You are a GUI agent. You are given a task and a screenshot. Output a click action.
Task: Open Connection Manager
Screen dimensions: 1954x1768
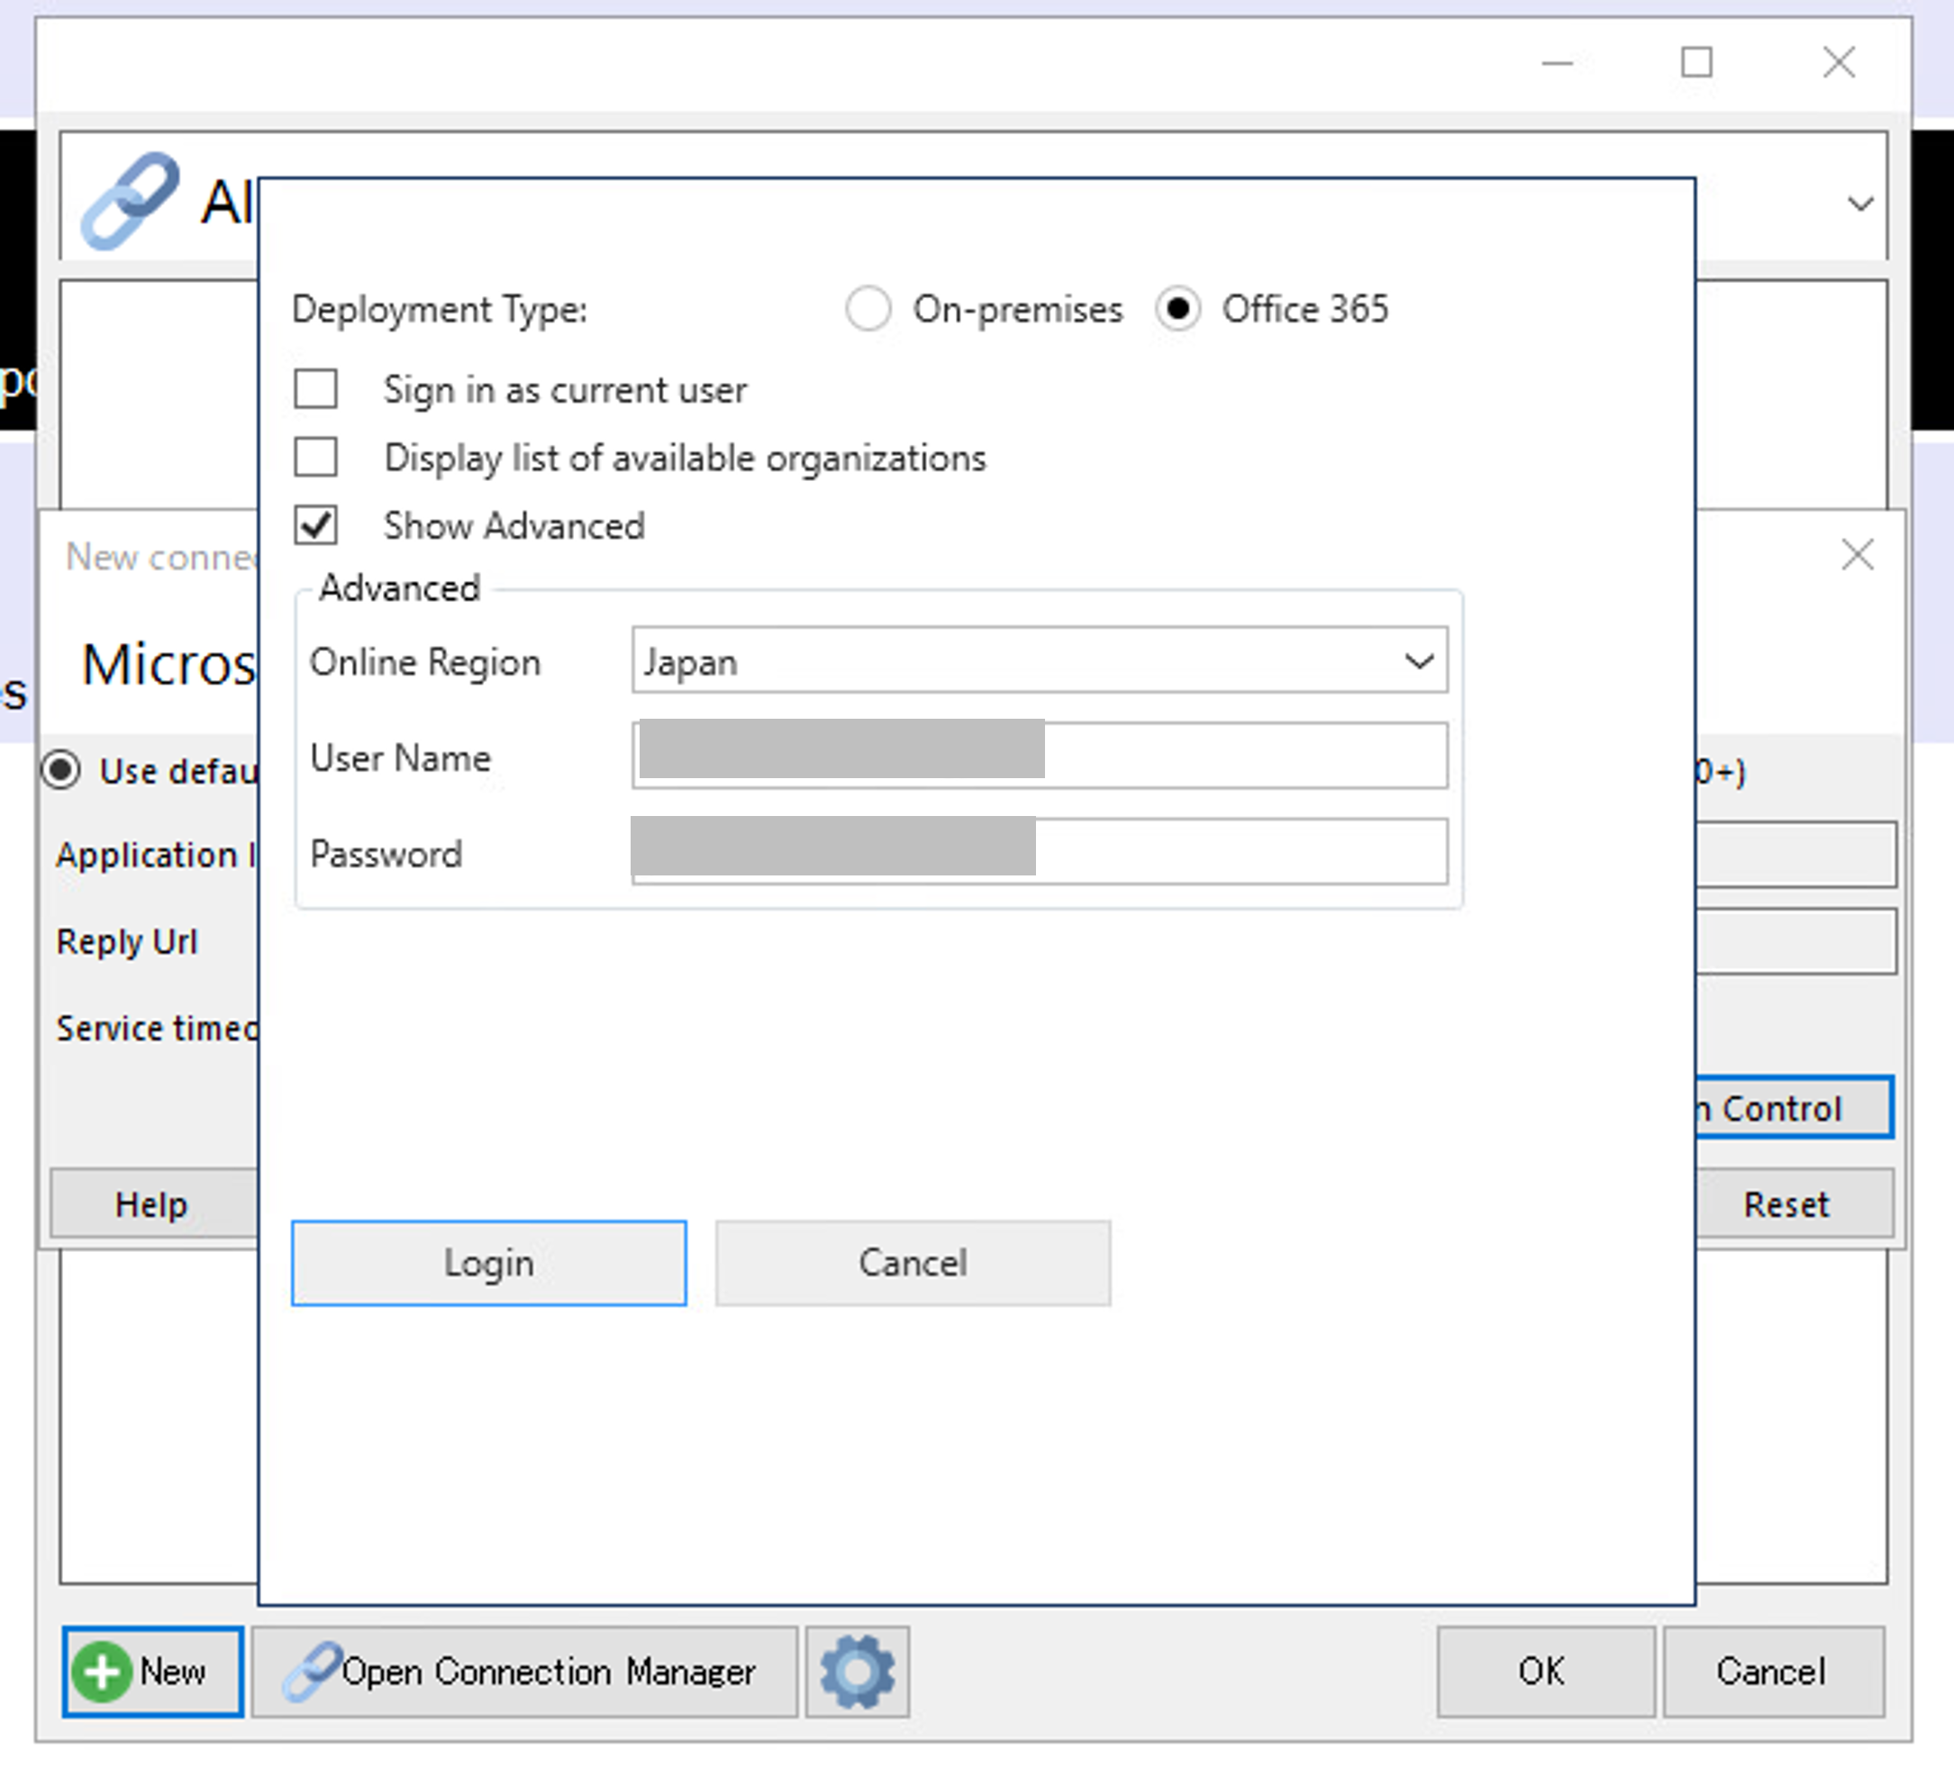click(524, 1673)
